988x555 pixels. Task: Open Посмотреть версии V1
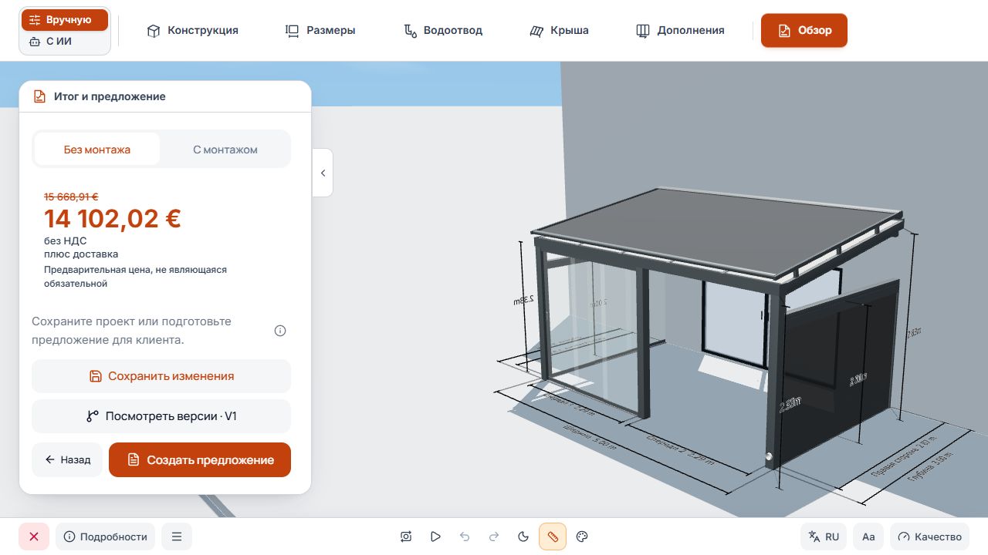pos(161,416)
